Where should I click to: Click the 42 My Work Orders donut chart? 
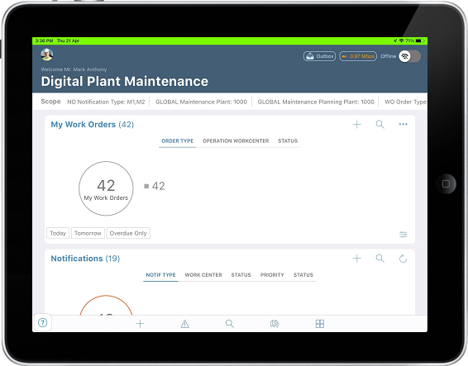[x=106, y=188]
